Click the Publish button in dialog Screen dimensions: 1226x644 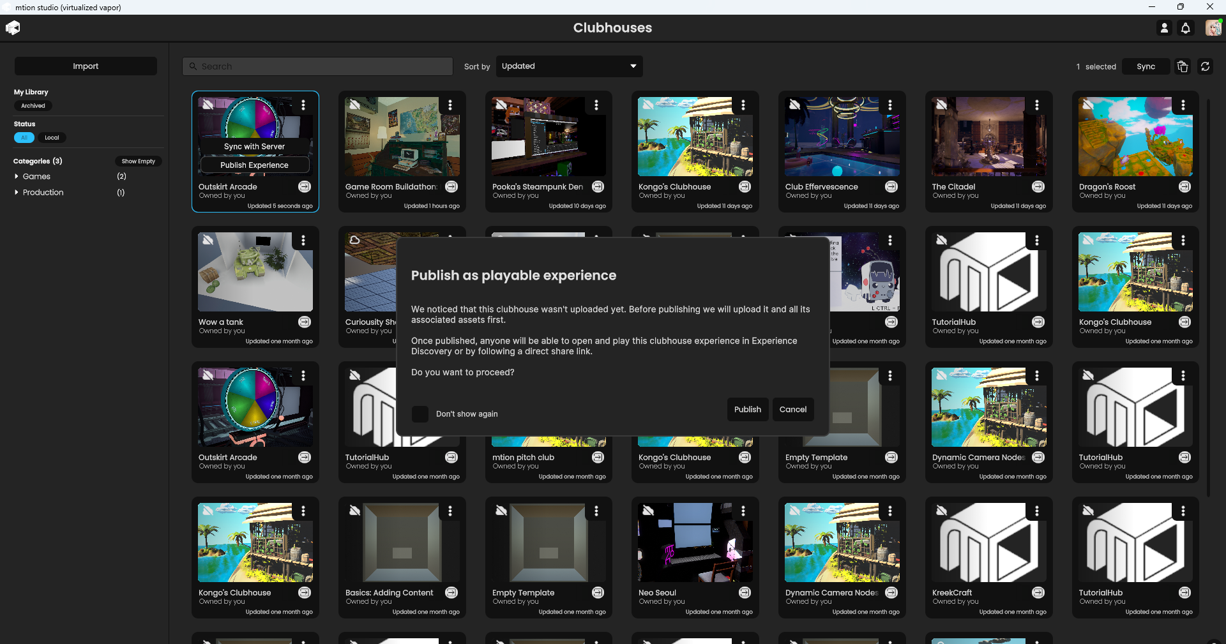[747, 410]
